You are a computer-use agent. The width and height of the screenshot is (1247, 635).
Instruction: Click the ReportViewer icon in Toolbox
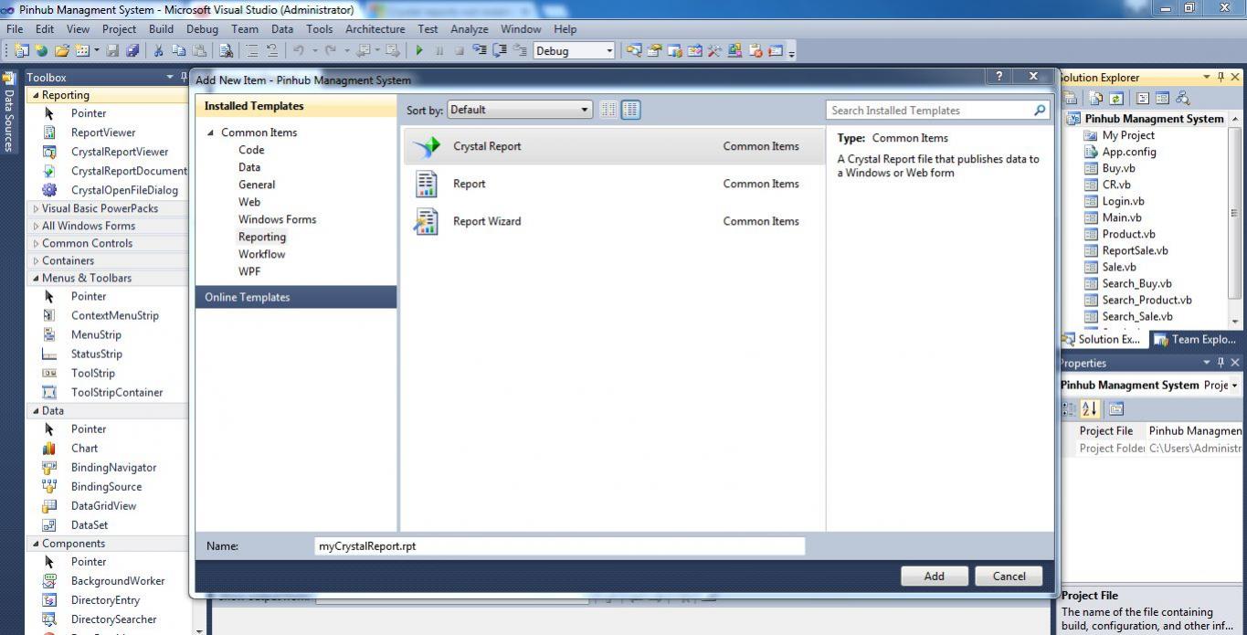coord(50,132)
